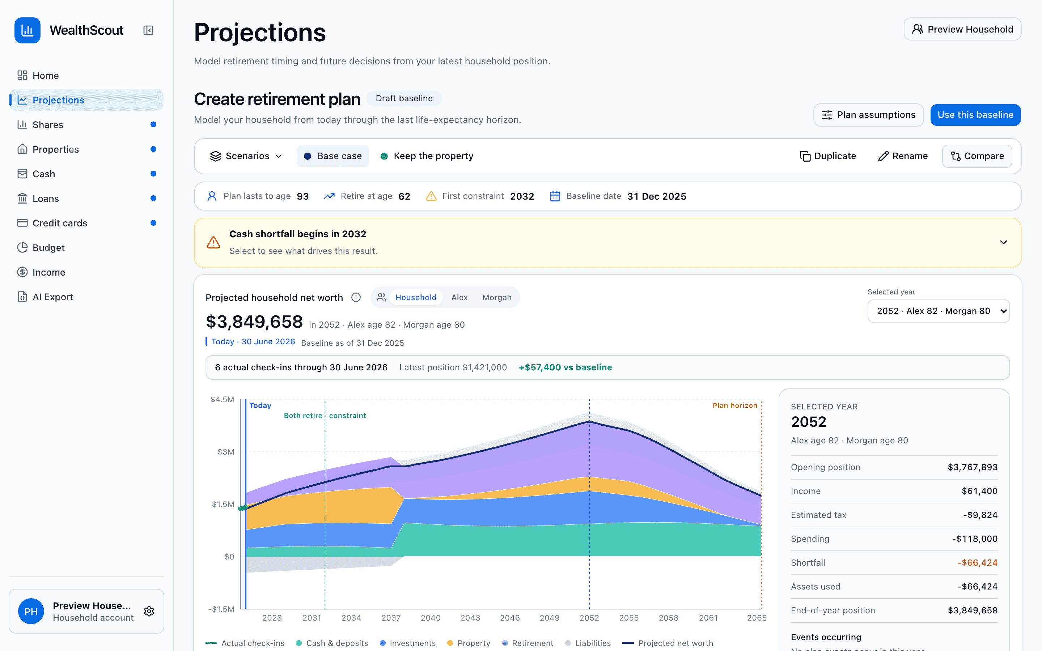Click the Plan horizon marker label
Viewport: 1042px width, 651px height.
coord(734,405)
